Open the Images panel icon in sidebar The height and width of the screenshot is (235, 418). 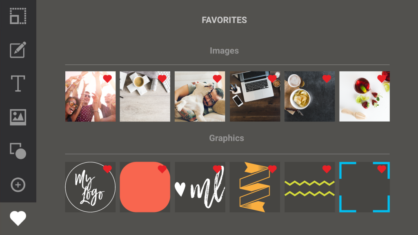18,117
